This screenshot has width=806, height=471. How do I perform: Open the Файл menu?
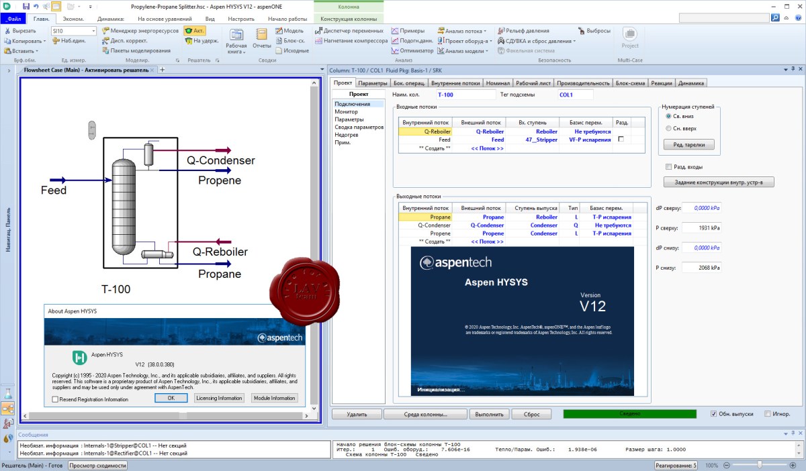coord(13,19)
